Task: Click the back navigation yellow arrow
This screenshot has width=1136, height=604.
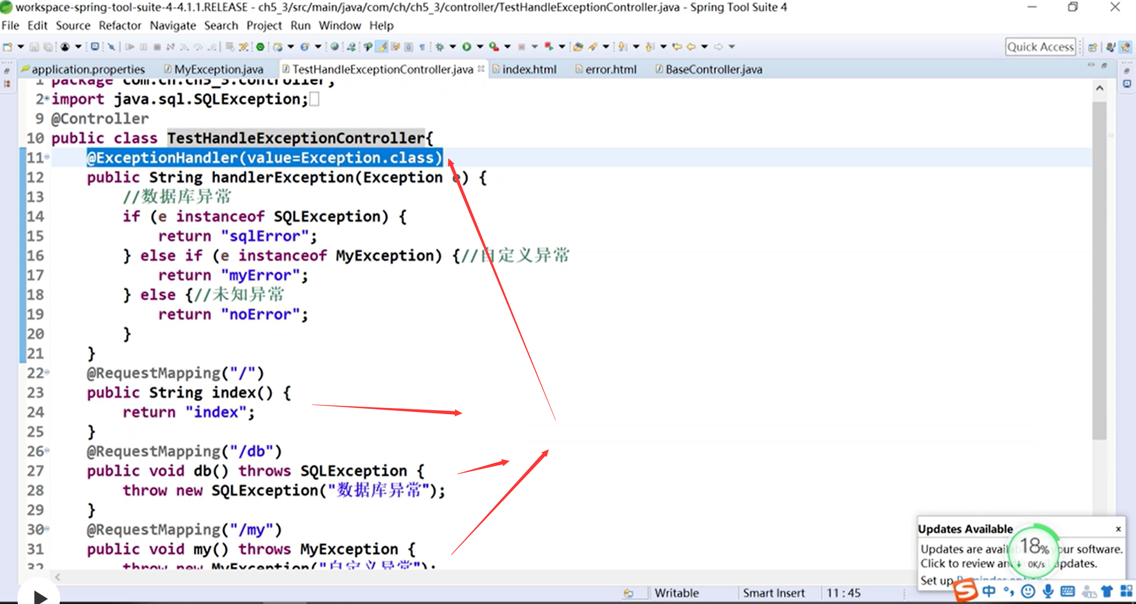Action: 691,47
